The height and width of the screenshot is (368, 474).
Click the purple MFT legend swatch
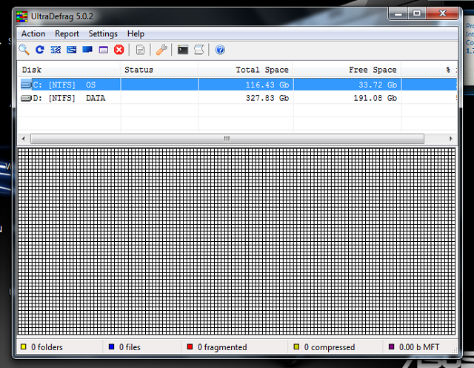coord(392,346)
